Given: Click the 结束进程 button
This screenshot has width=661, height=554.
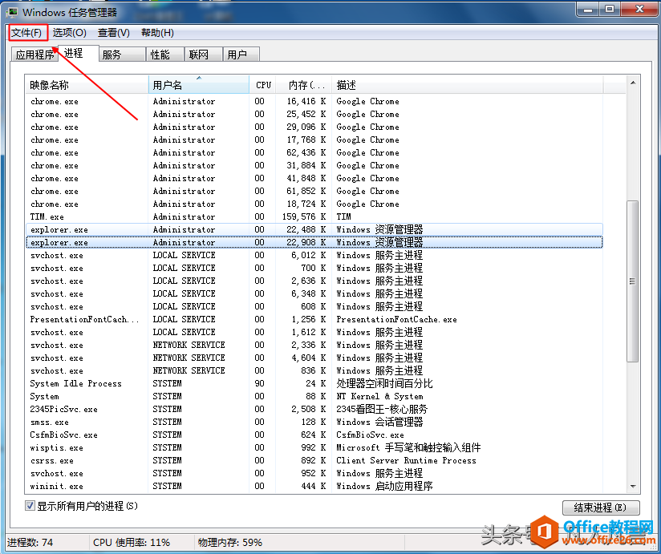Looking at the screenshot, I should click(601, 507).
